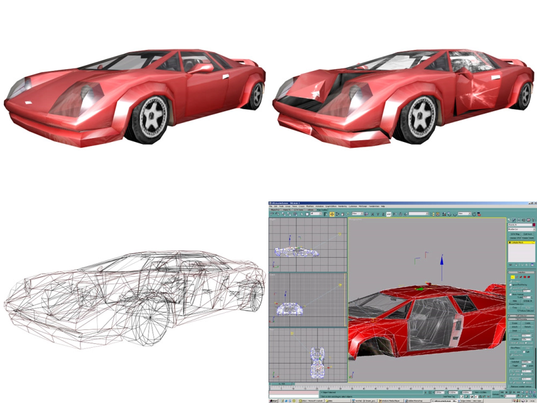Click the Play Animation control
The height and width of the screenshot is (403, 537).
pyautogui.click(x=510, y=392)
